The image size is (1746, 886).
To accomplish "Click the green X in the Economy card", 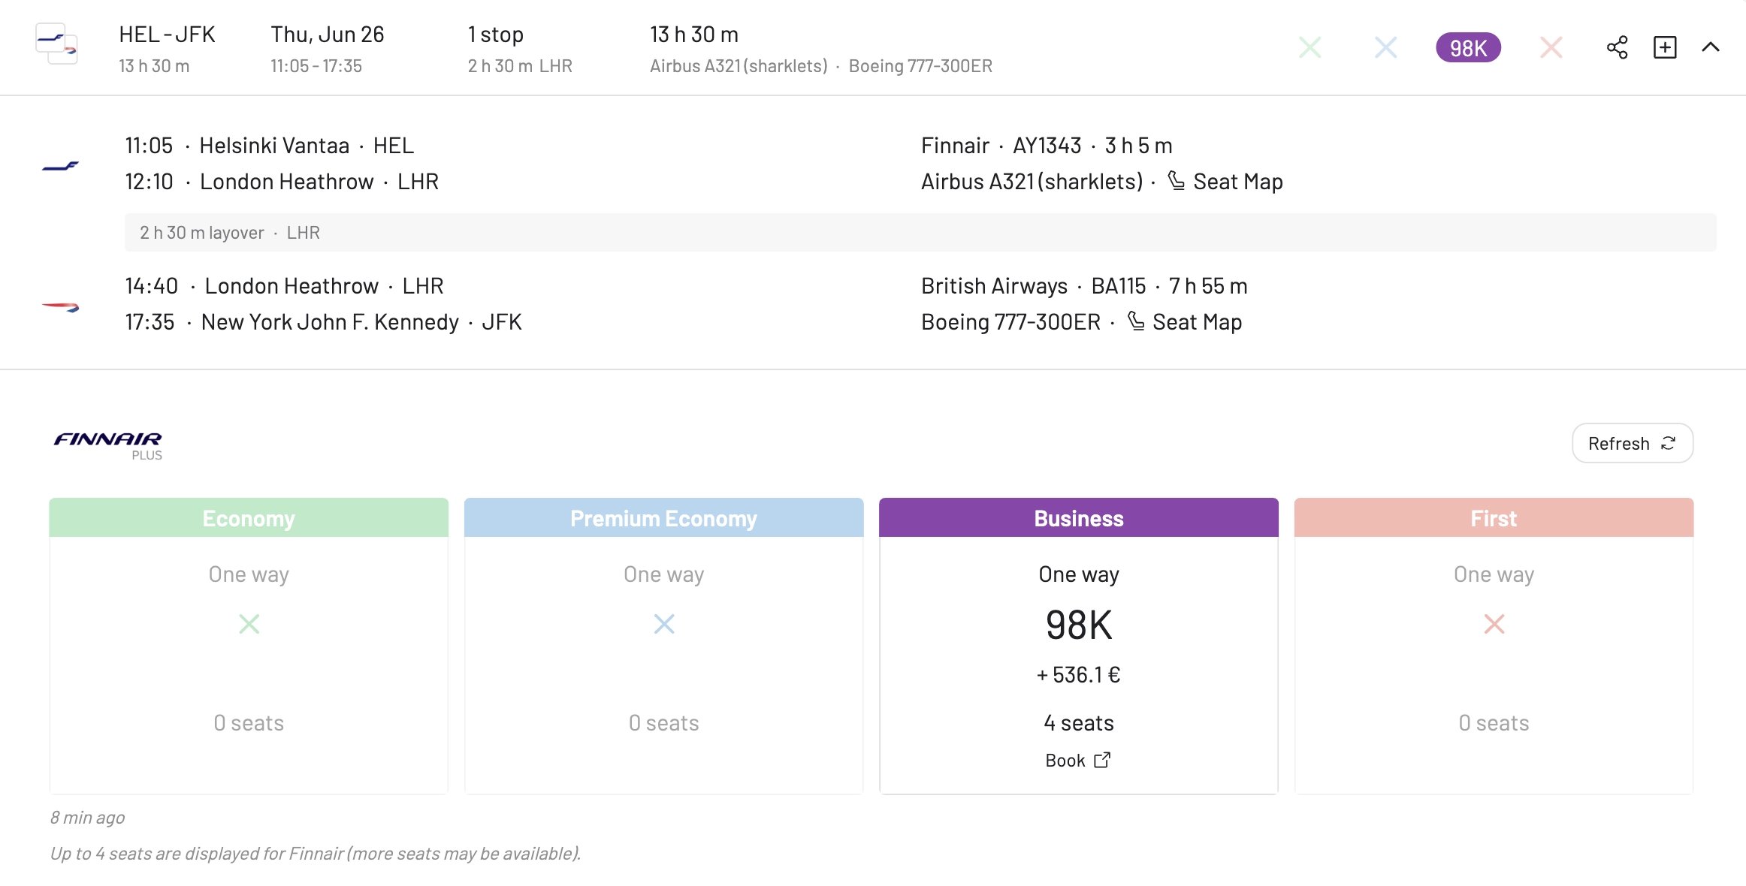I will coord(249,624).
